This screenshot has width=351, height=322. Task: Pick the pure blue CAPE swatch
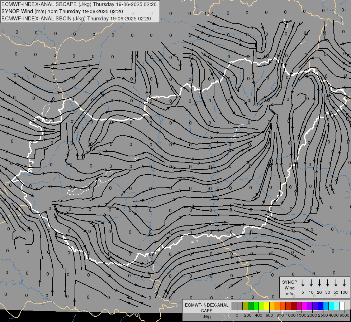click(x=320, y=306)
